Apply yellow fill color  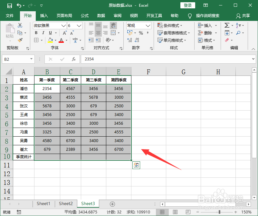50,40
